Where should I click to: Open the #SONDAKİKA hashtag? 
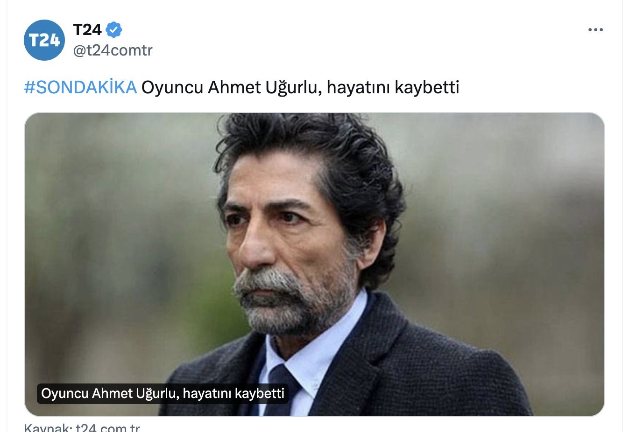tap(80, 87)
